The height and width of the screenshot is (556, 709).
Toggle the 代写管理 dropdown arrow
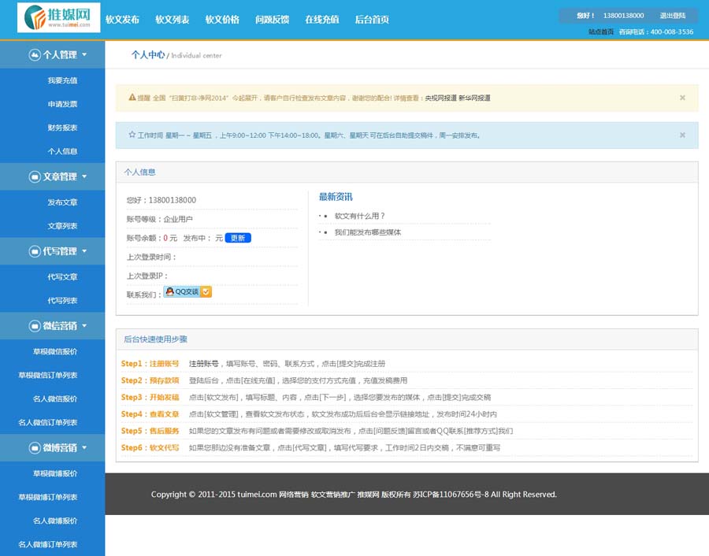click(84, 251)
